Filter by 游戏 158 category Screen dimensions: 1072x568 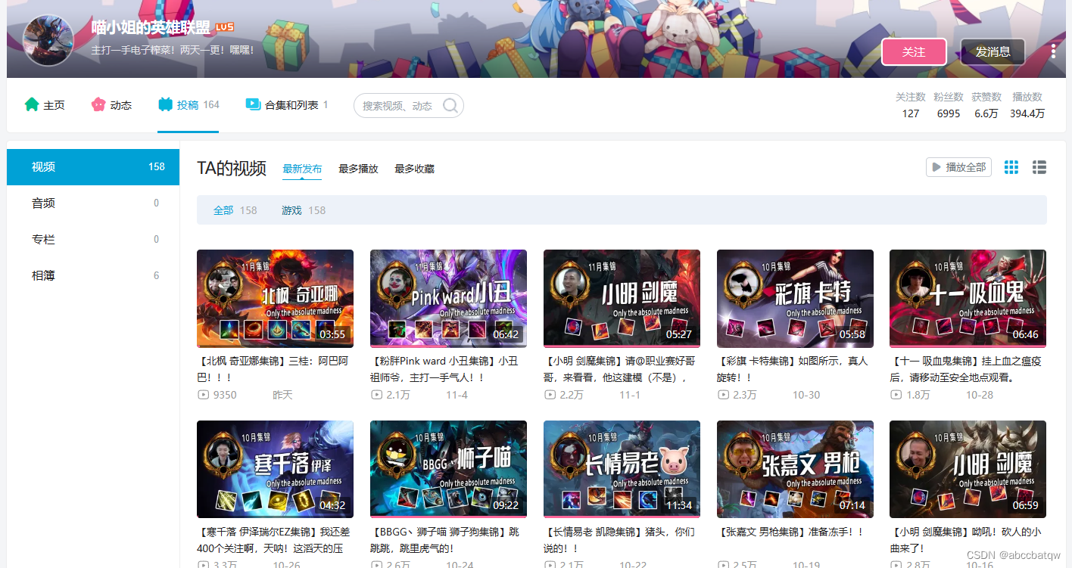(304, 210)
